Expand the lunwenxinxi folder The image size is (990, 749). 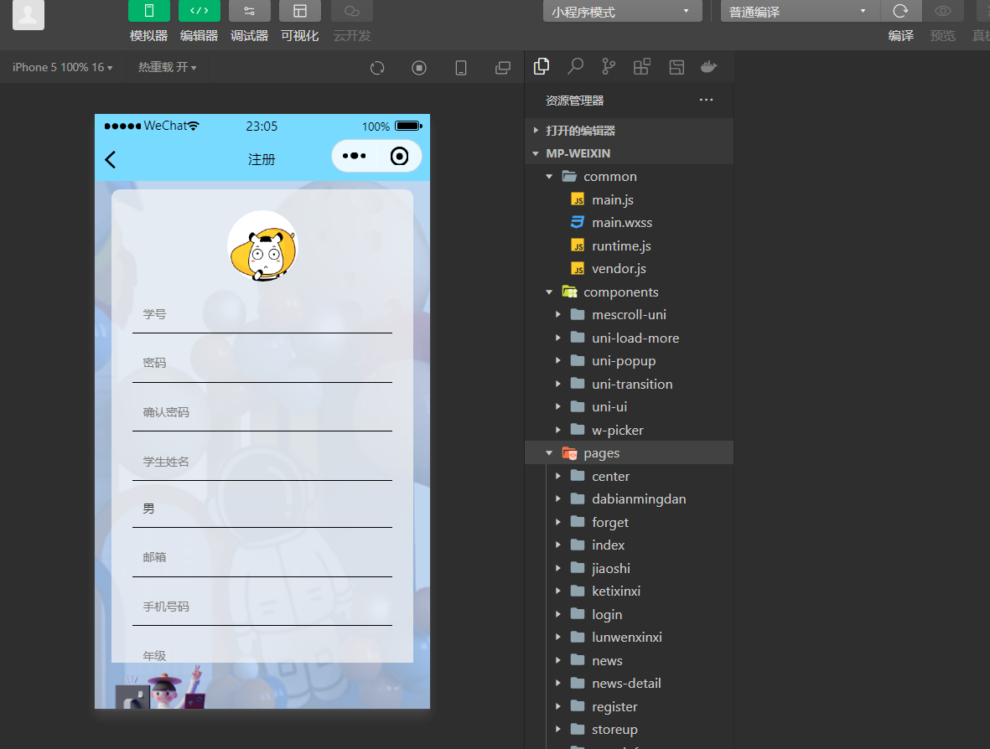tap(629, 638)
